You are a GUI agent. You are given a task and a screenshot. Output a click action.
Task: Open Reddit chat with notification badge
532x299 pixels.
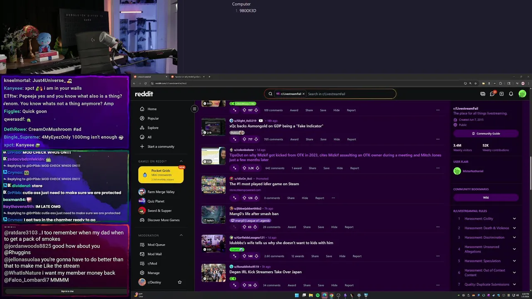tap(493, 94)
